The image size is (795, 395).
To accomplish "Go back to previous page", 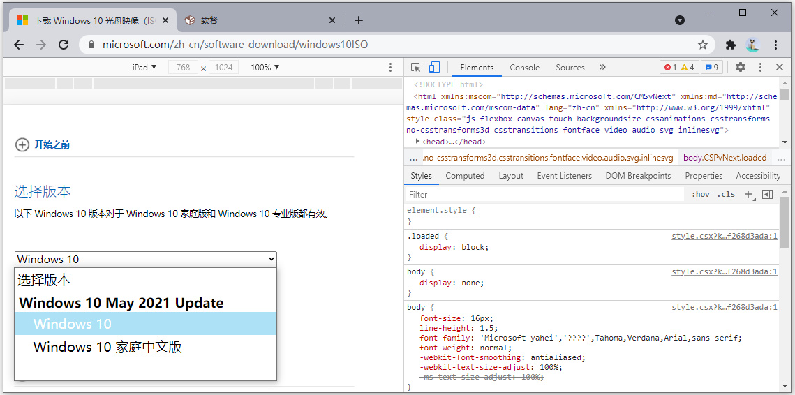I will pos(20,45).
